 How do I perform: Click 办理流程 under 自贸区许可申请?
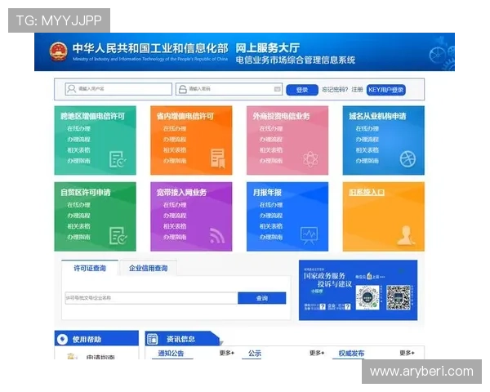pos(78,216)
